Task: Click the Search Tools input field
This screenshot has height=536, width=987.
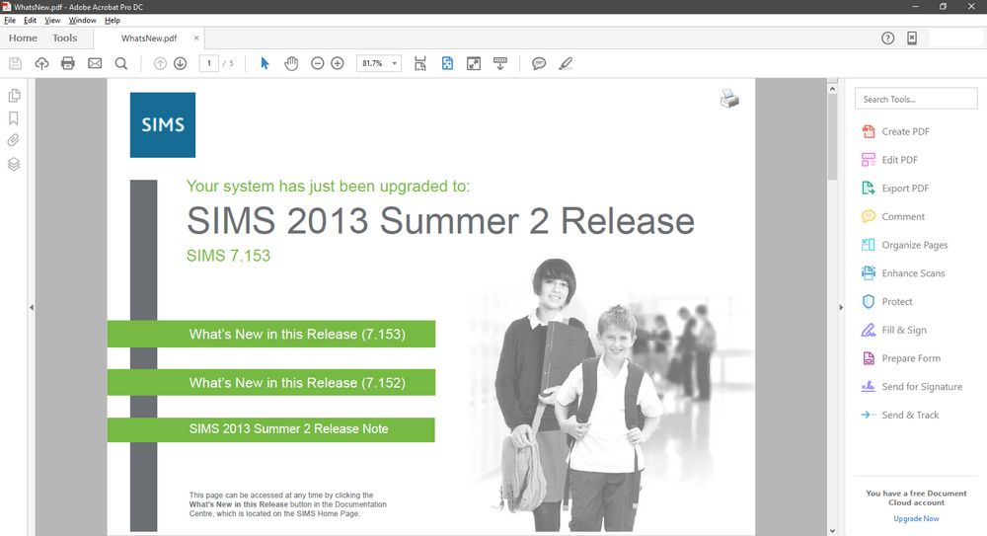Action: click(916, 99)
